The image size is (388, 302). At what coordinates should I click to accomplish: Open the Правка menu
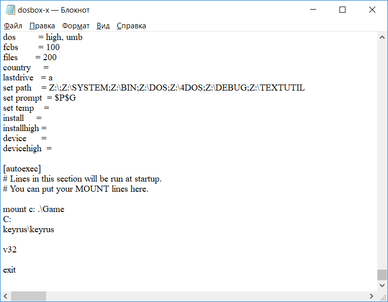click(42, 26)
